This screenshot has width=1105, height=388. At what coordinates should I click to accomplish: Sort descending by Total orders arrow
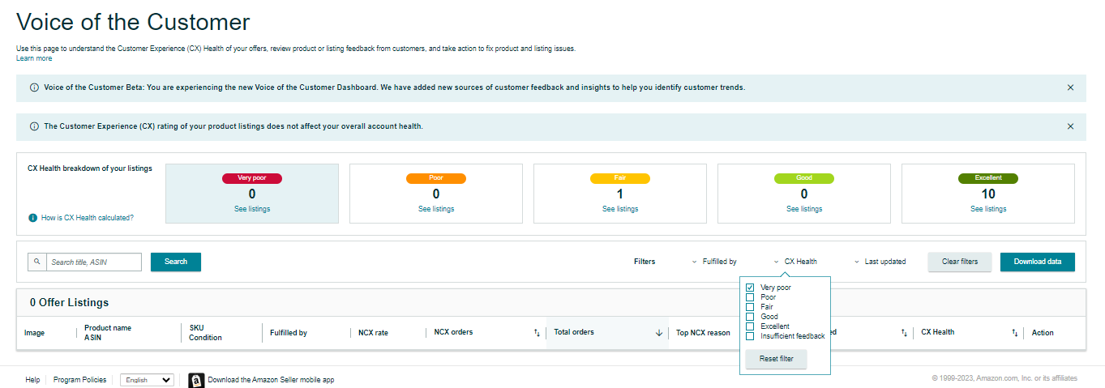[x=659, y=333]
